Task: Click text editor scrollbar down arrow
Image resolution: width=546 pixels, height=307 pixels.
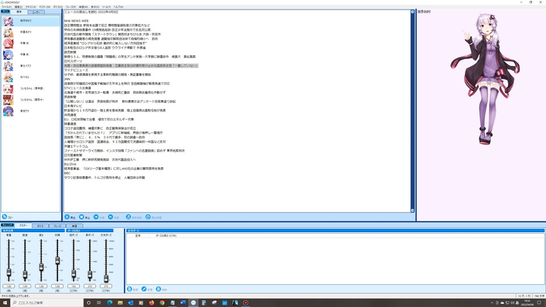Action: click(x=413, y=210)
